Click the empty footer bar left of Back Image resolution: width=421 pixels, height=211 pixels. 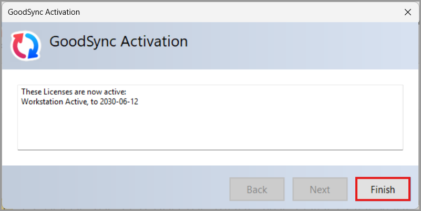coord(116,189)
